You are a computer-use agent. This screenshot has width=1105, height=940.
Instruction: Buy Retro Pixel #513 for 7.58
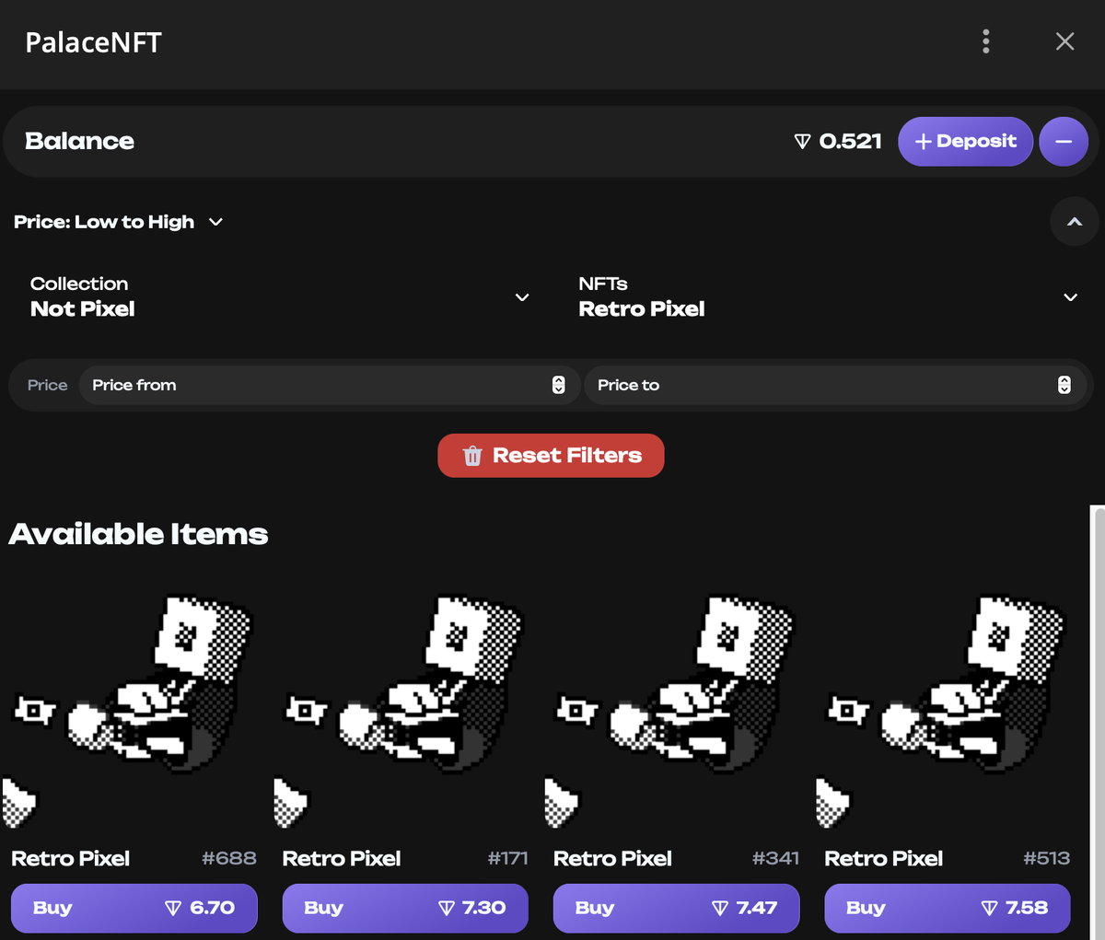(x=948, y=908)
